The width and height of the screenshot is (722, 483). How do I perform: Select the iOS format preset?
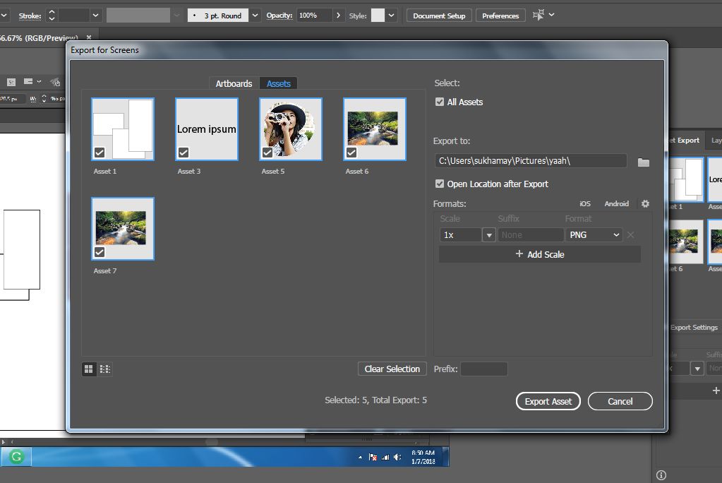[x=585, y=203]
